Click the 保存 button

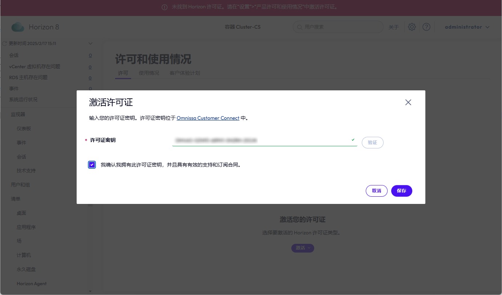click(x=401, y=191)
